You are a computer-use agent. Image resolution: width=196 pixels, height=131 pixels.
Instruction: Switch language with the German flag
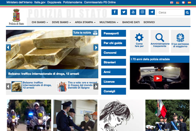[177, 3]
